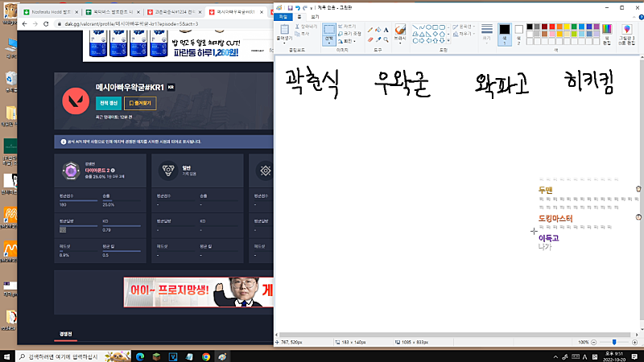Viewport: 644px width, 362px height.
Task: Expand the Paste dropdown in clipboard group
Action: pos(283,43)
